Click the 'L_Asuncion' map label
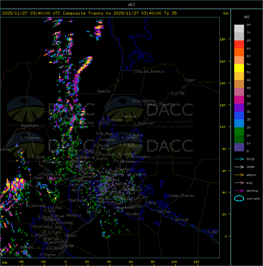Screen dimensions: 263x266 pos(144,123)
